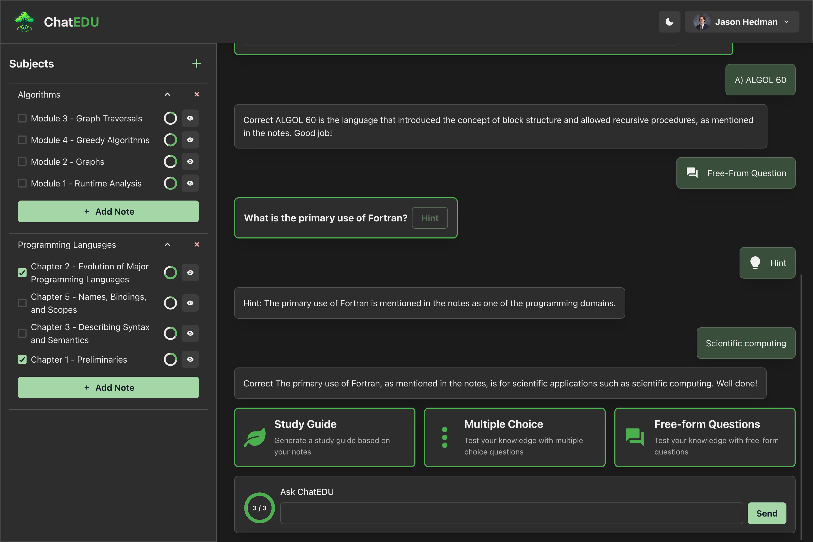Preview Chapter 1 Preliminaries with eye icon
The width and height of the screenshot is (813, 542).
click(190, 360)
